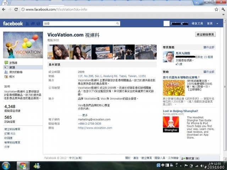Click the 4,348 likes count
The image size is (227, 170).
(10, 107)
